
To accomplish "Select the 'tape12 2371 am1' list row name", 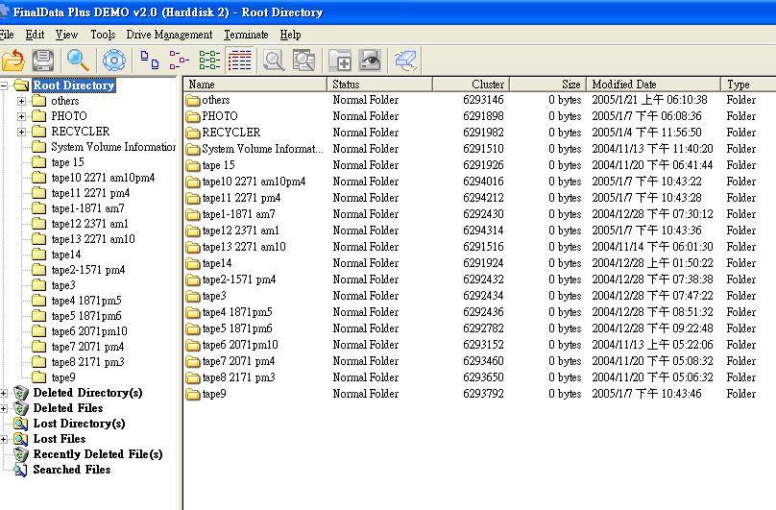I will [240, 231].
